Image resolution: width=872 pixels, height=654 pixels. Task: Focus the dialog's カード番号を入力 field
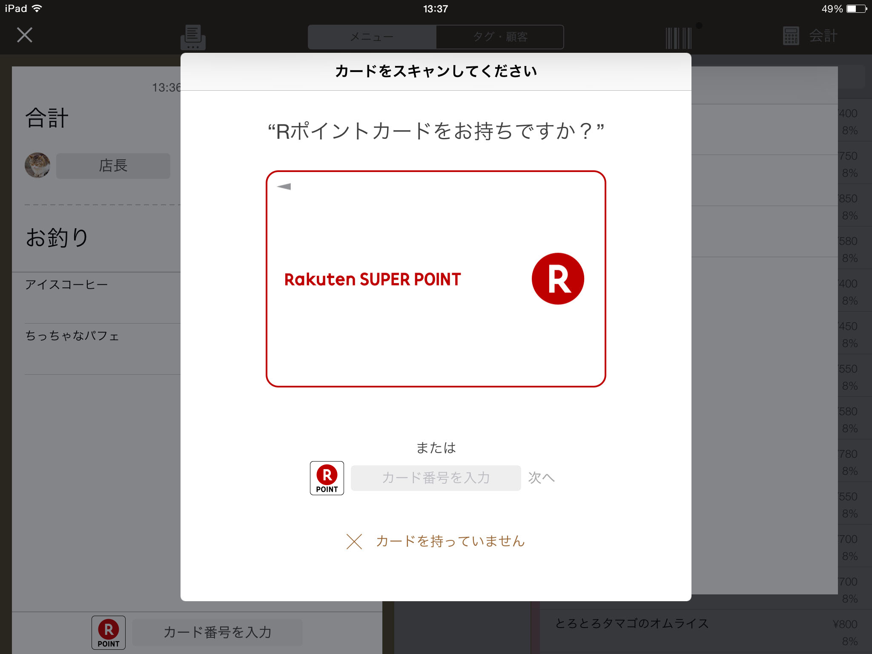[436, 478]
